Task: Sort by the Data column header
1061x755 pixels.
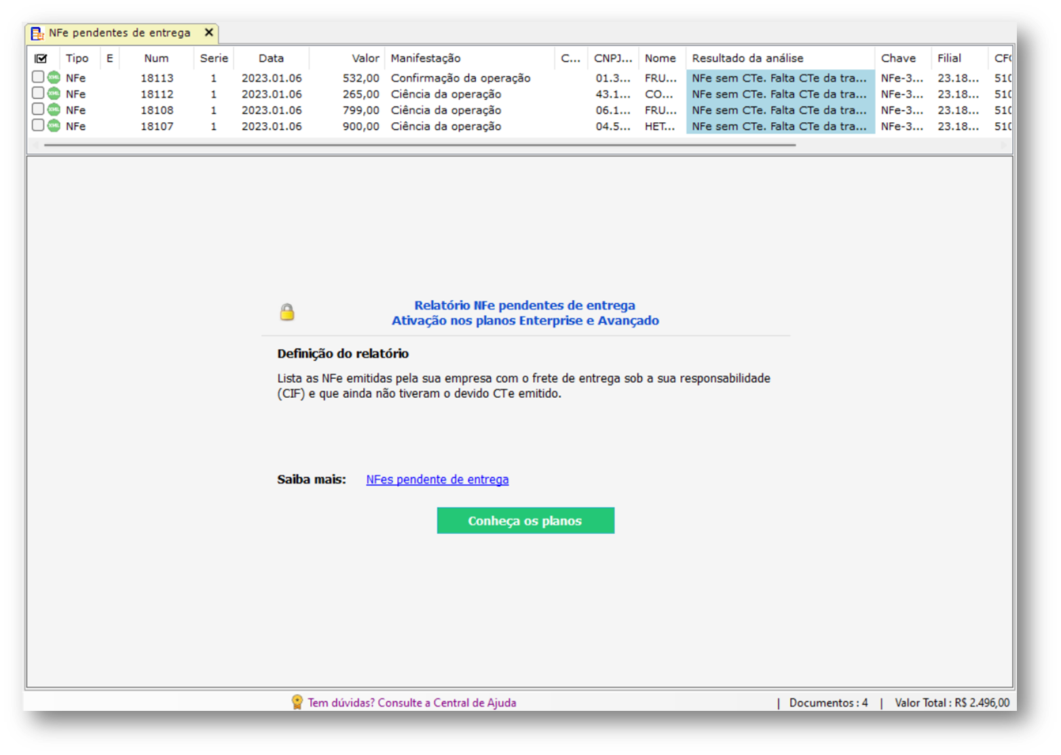Action: point(271,58)
